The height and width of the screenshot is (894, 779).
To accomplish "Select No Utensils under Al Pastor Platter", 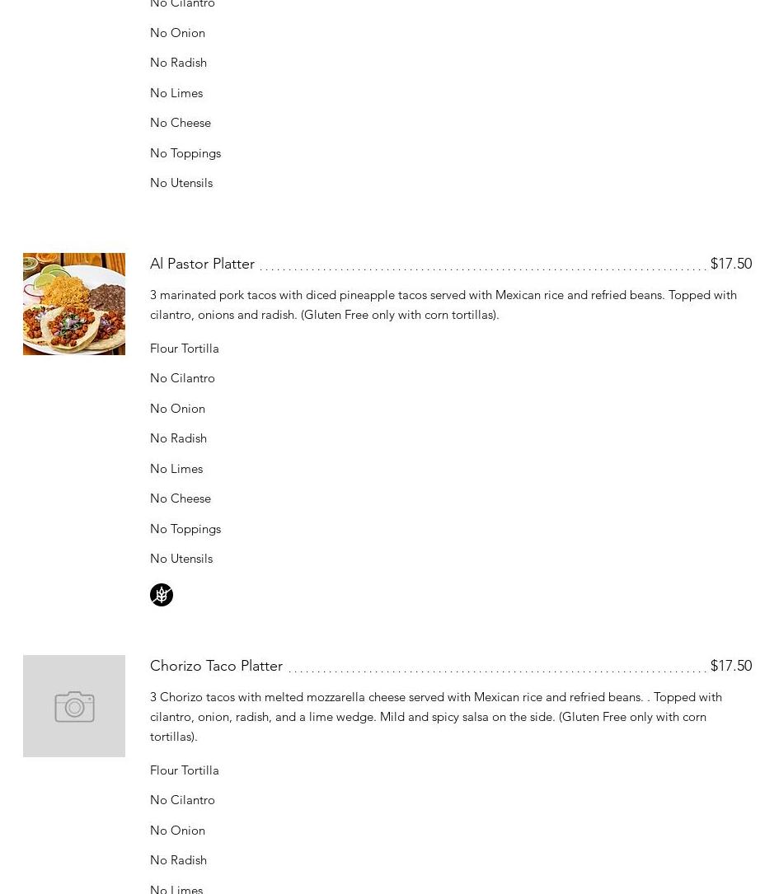I will pos(181,559).
